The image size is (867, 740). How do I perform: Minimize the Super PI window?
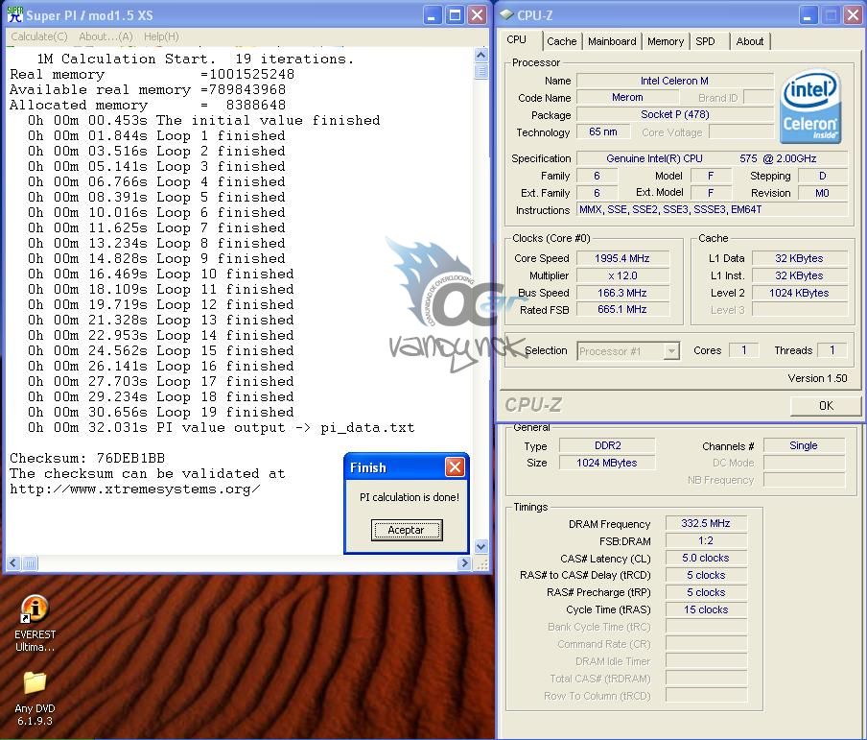tap(433, 15)
